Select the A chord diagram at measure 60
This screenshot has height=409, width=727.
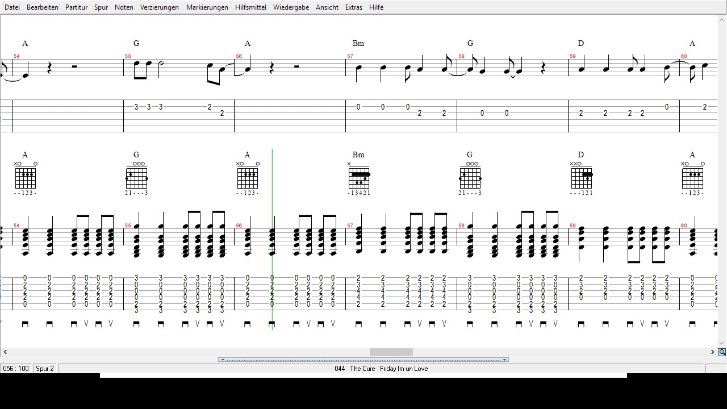pyautogui.click(x=692, y=178)
